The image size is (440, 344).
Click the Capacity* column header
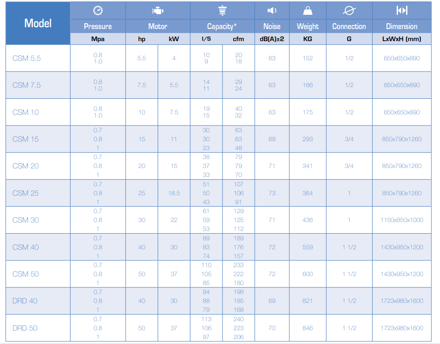click(222, 26)
